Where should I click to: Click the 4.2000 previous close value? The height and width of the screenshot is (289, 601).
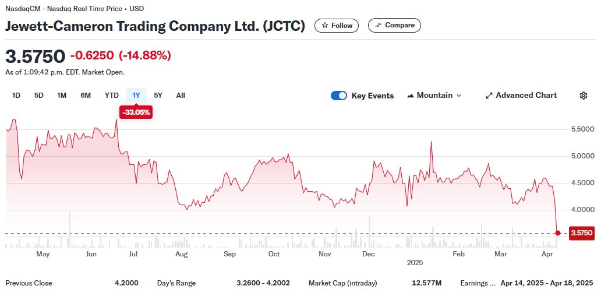[x=126, y=283]
